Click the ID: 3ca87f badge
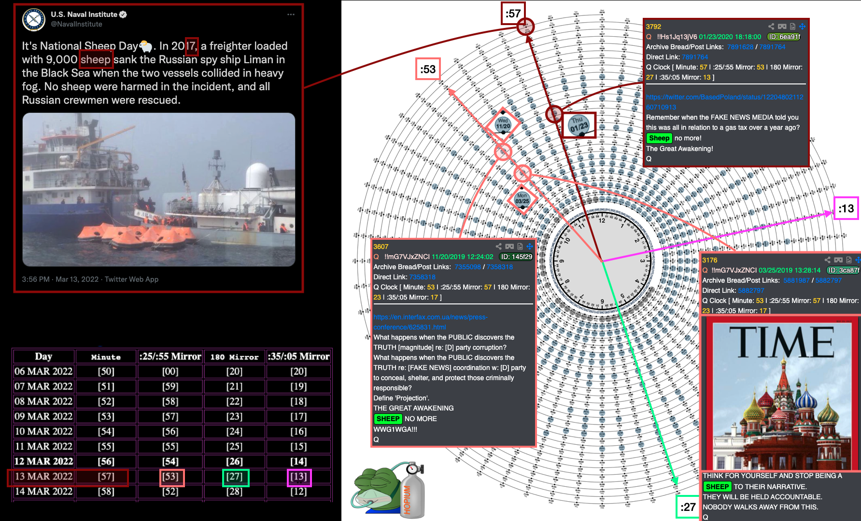 pyautogui.click(x=844, y=270)
